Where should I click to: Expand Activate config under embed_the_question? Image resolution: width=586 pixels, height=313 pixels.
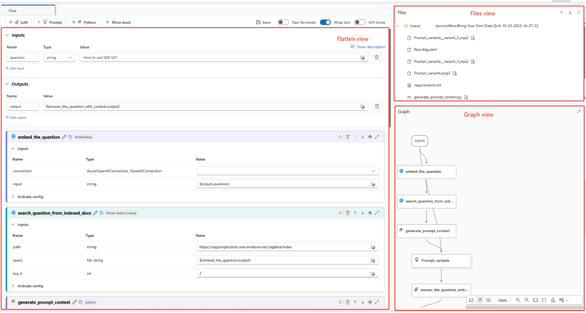pyautogui.click(x=13, y=197)
